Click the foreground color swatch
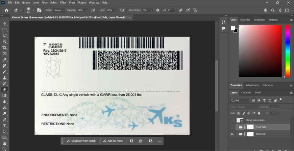Image resolution: width=294 pixels, height=151 pixels. point(233,28)
